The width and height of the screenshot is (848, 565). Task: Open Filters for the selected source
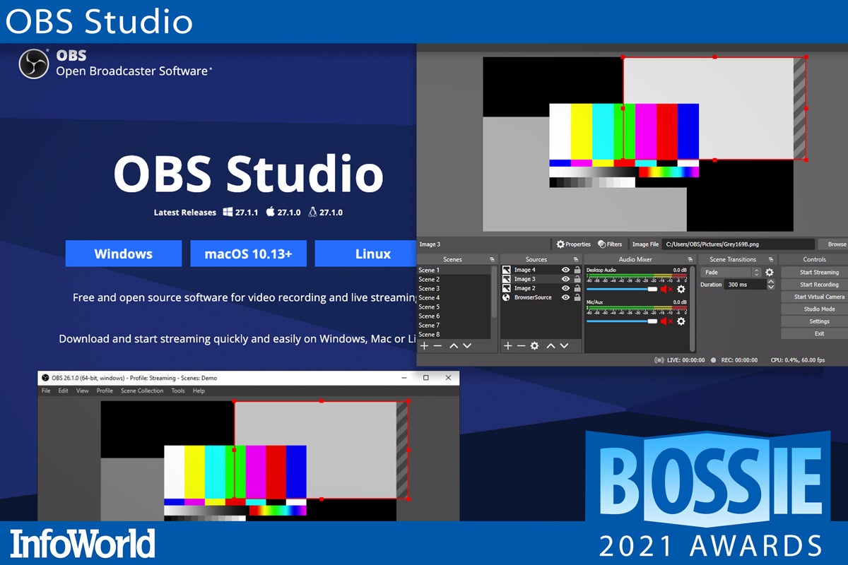click(610, 244)
